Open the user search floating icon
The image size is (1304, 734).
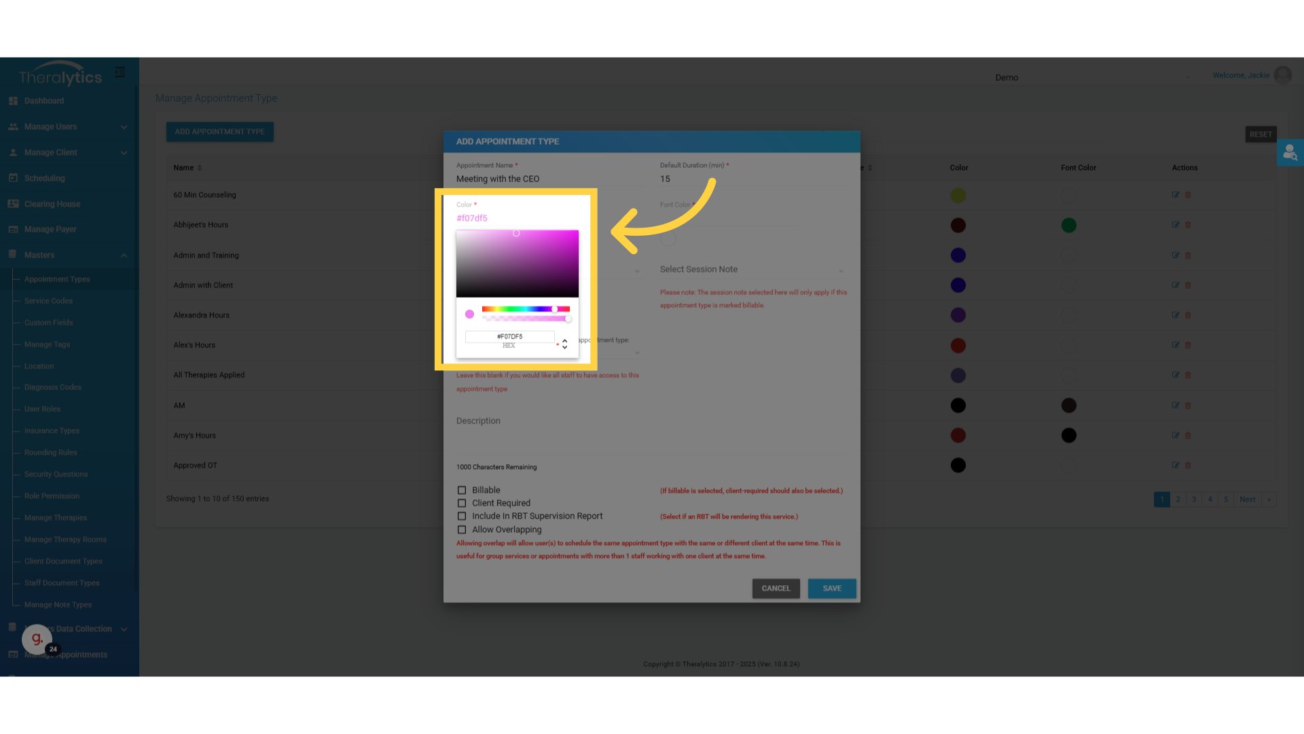(x=1290, y=153)
